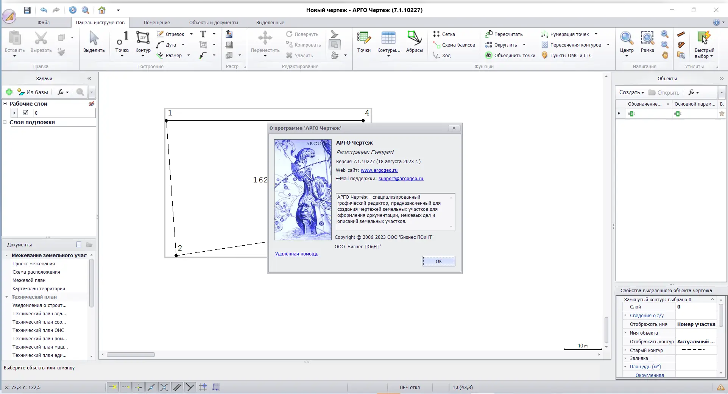The height and width of the screenshot is (394, 728).
Task: Click the Удалённая помощь link
Action: [297, 254]
